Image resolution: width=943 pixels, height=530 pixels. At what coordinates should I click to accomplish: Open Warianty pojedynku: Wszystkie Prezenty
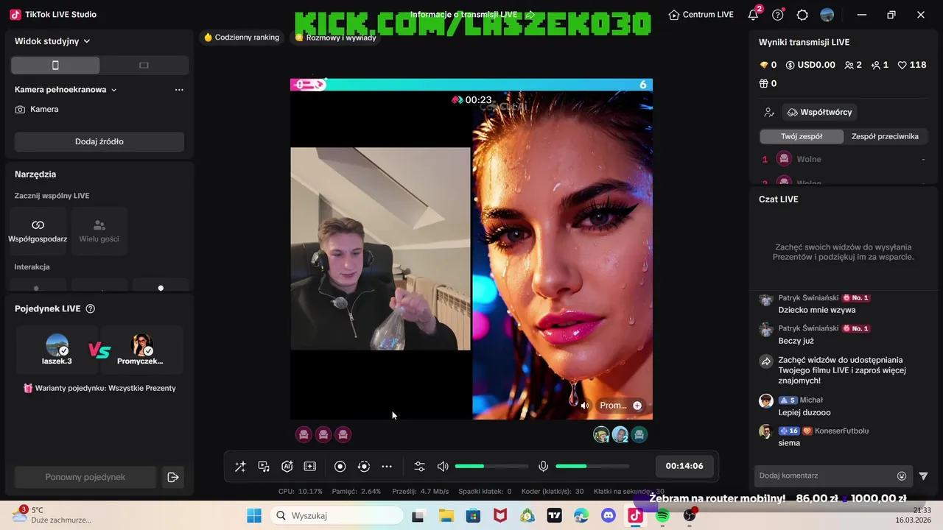pyautogui.click(x=99, y=388)
